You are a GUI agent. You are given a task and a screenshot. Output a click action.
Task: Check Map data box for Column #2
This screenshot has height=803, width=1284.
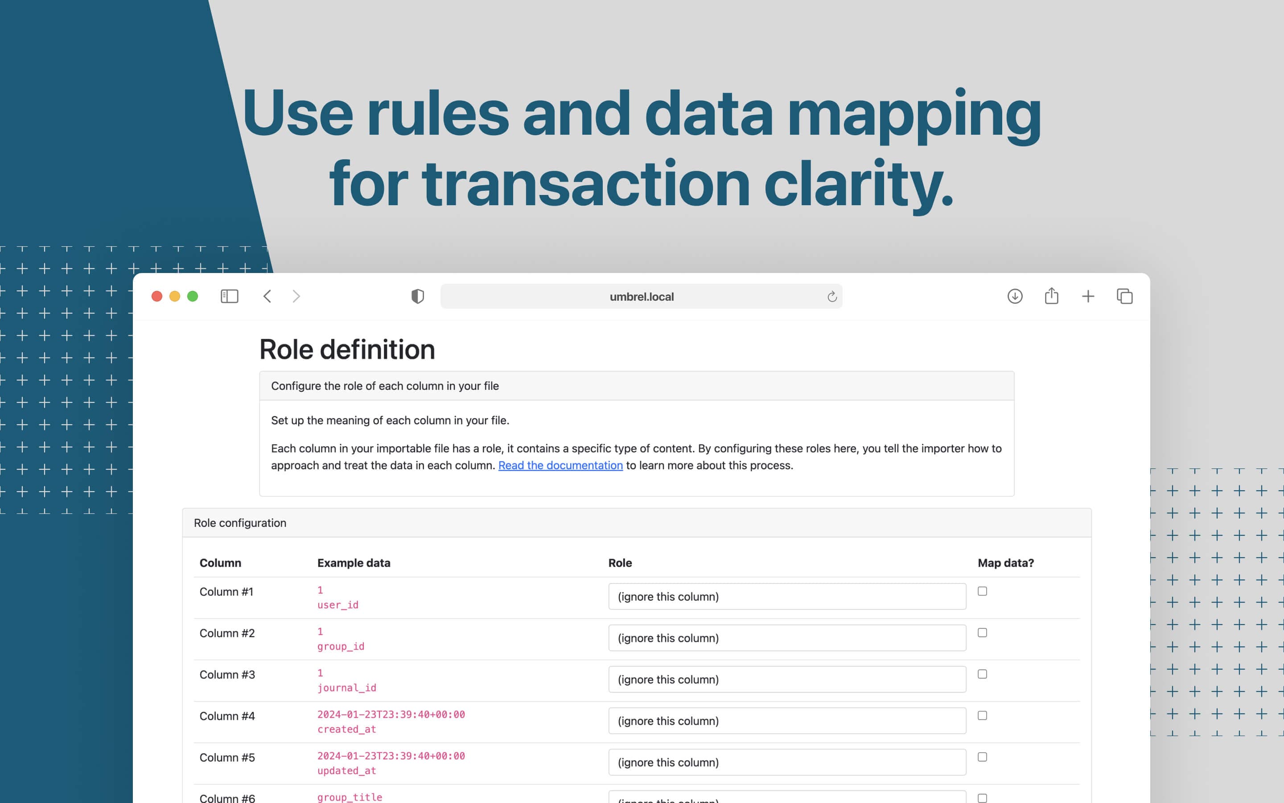tap(982, 633)
